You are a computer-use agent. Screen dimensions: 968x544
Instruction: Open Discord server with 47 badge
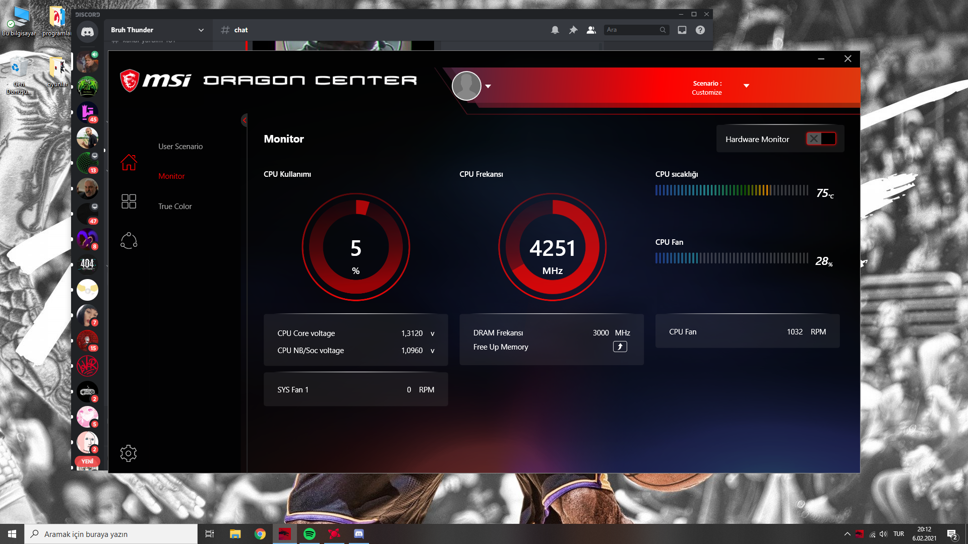click(87, 214)
